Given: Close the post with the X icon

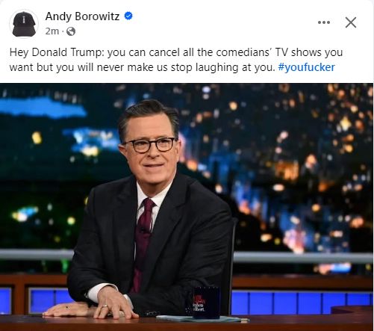Looking at the screenshot, I should coord(351,22).
